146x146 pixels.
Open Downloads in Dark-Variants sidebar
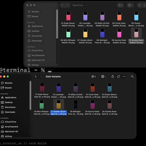coord(8,112)
